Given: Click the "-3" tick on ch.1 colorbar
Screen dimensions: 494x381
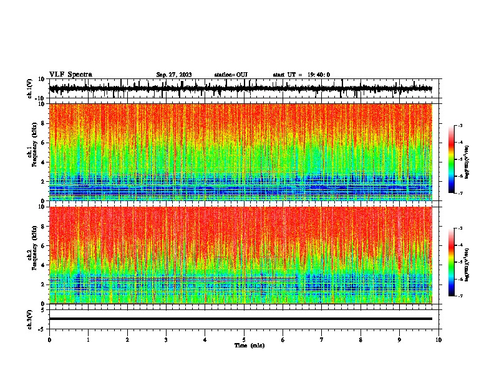Looking at the screenshot, I should tap(460, 125).
